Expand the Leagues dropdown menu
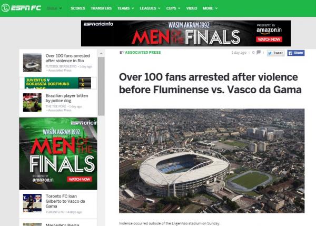This screenshot has width=316, height=226. tap(151, 8)
